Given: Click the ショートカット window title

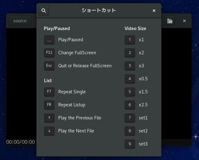Looking at the screenshot, I should 99,11.
